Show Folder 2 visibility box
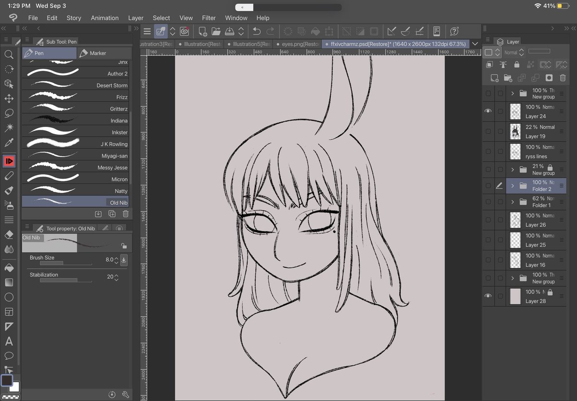 pos(488,186)
